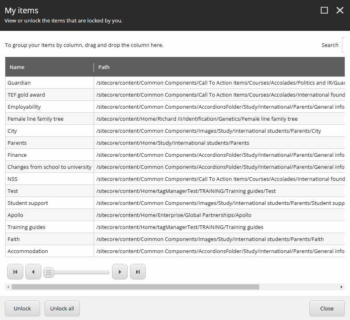This screenshot has height=320, width=350.
Task: Click the Search input field
Action: click(346, 45)
